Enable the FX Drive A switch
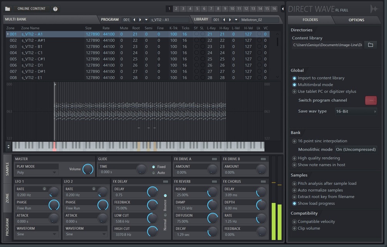 [214, 159]
